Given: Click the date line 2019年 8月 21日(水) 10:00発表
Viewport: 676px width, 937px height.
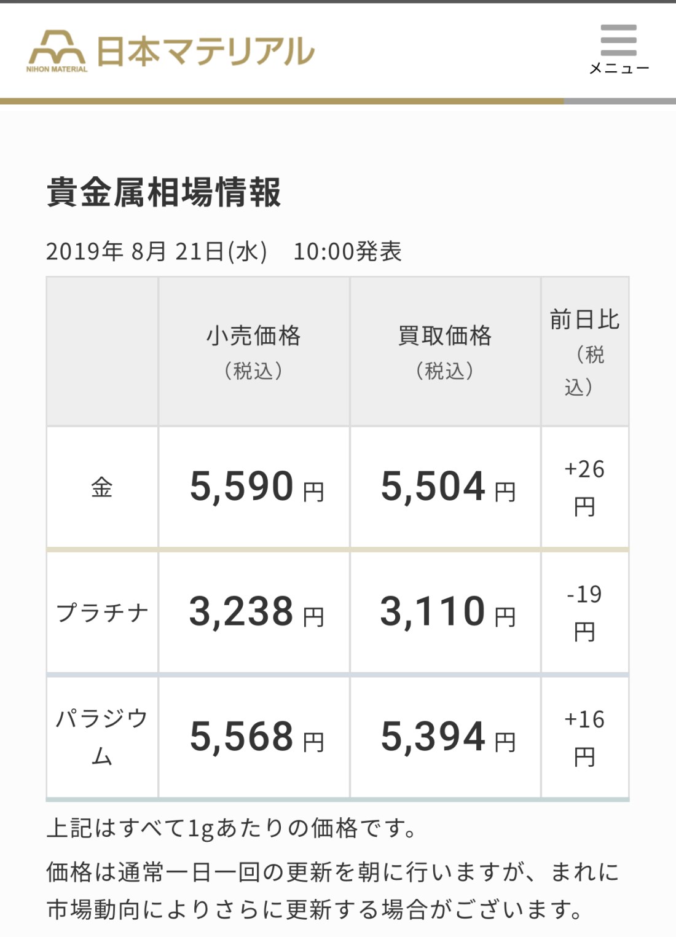Looking at the screenshot, I should (x=224, y=251).
